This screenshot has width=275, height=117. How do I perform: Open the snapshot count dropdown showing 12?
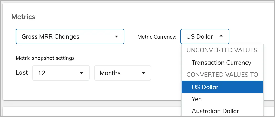[x=61, y=73]
